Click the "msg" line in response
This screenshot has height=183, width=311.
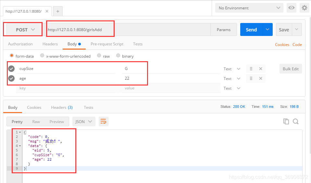click(x=45, y=141)
